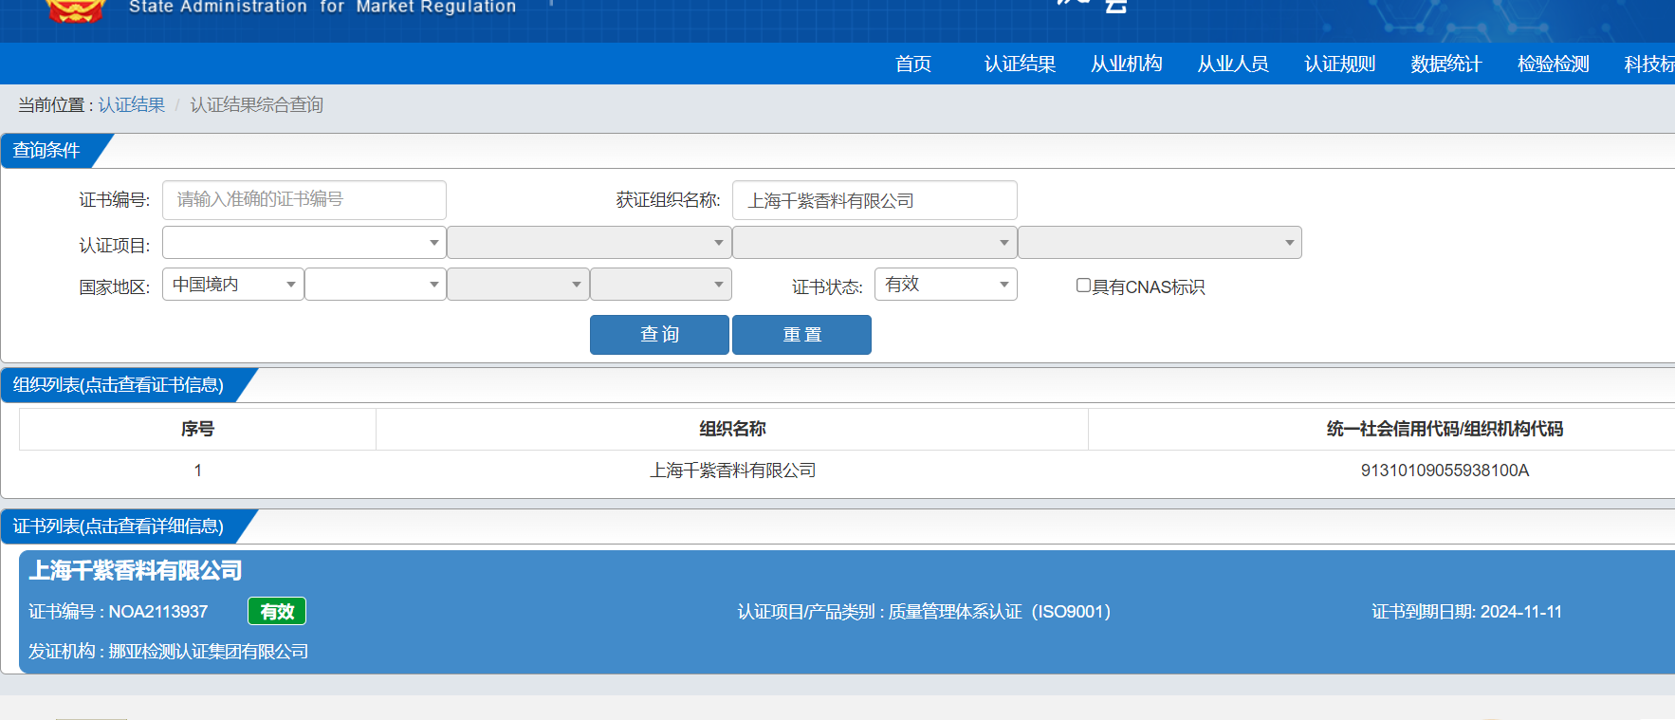Click the 查询 search button
Image resolution: width=1675 pixels, height=720 pixels.
coord(659,335)
